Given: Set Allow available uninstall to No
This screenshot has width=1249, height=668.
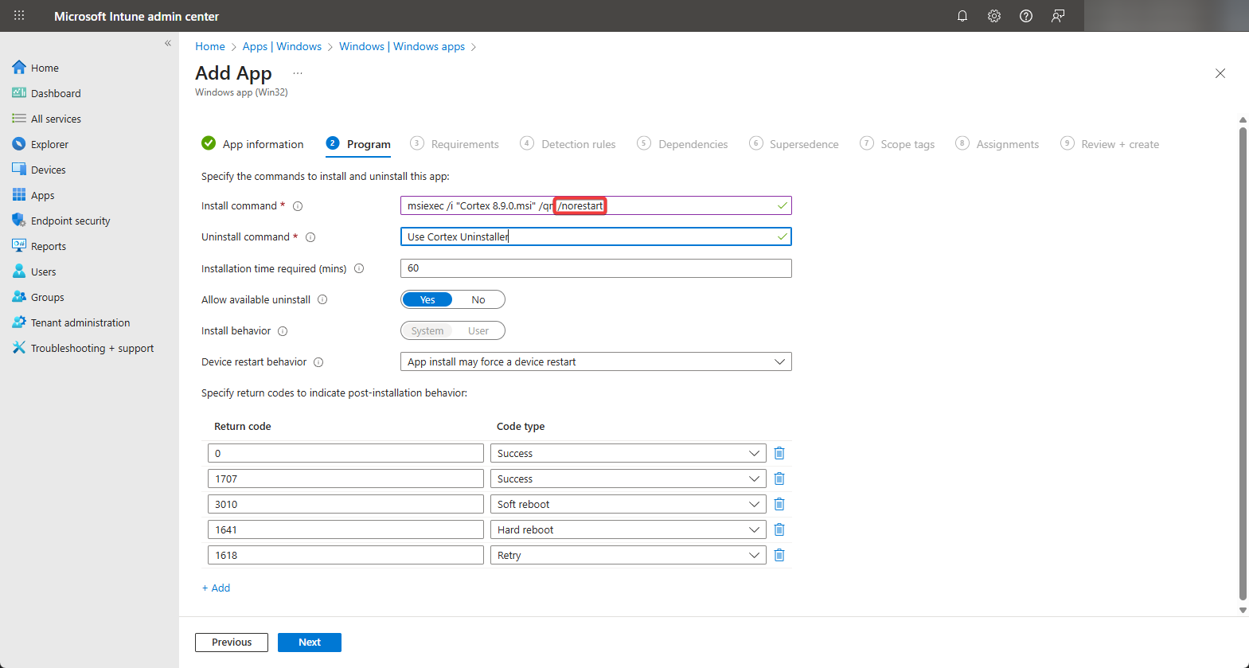Looking at the screenshot, I should 478,299.
